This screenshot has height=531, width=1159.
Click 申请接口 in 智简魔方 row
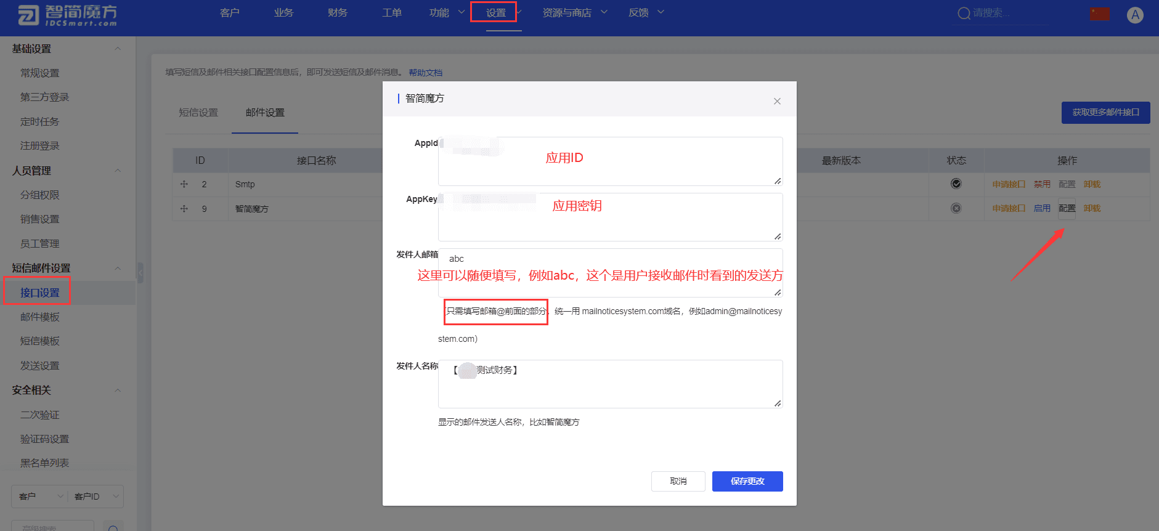1009,208
